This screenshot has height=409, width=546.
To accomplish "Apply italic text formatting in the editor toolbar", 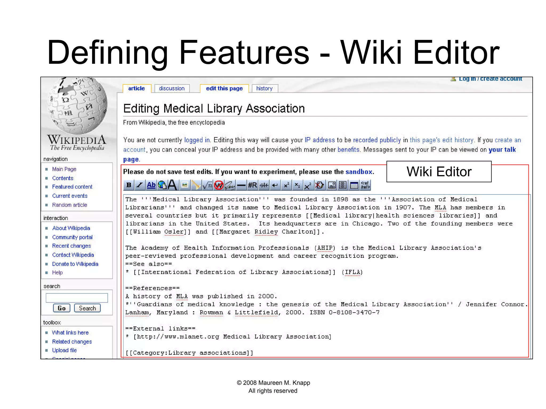I will [140, 185].
